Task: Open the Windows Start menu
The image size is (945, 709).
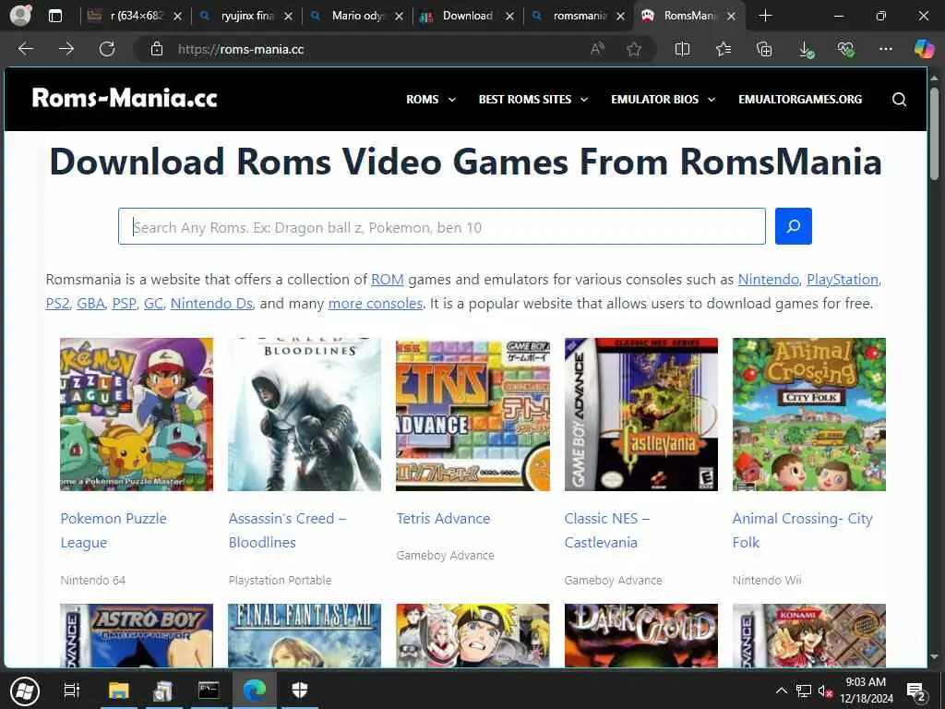Action: click(25, 691)
